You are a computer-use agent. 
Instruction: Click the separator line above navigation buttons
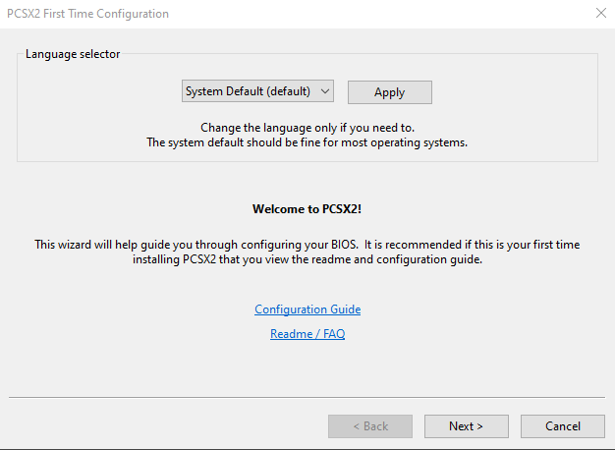(307, 397)
